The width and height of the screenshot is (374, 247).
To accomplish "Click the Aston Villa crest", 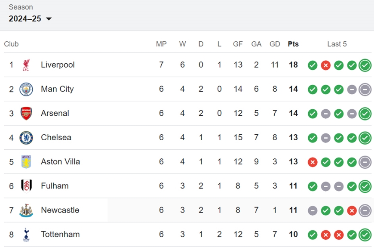I will pos(26,162).
